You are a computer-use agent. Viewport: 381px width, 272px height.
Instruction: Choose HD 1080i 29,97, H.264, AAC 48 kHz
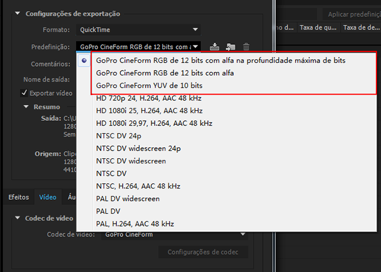[227, 123]
